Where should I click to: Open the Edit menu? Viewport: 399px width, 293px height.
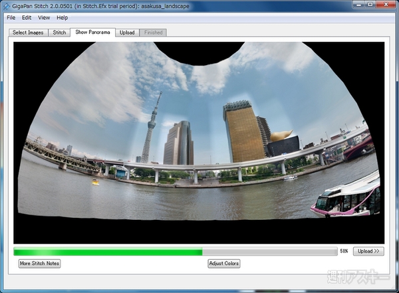[27, 17]
